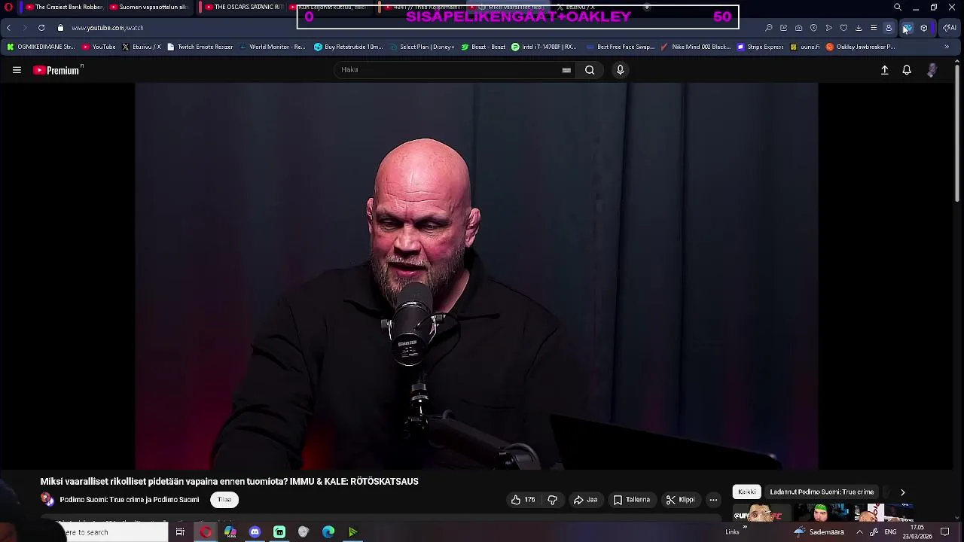
Task: Dislike the video with thumbs down
Action: [552, 500]
